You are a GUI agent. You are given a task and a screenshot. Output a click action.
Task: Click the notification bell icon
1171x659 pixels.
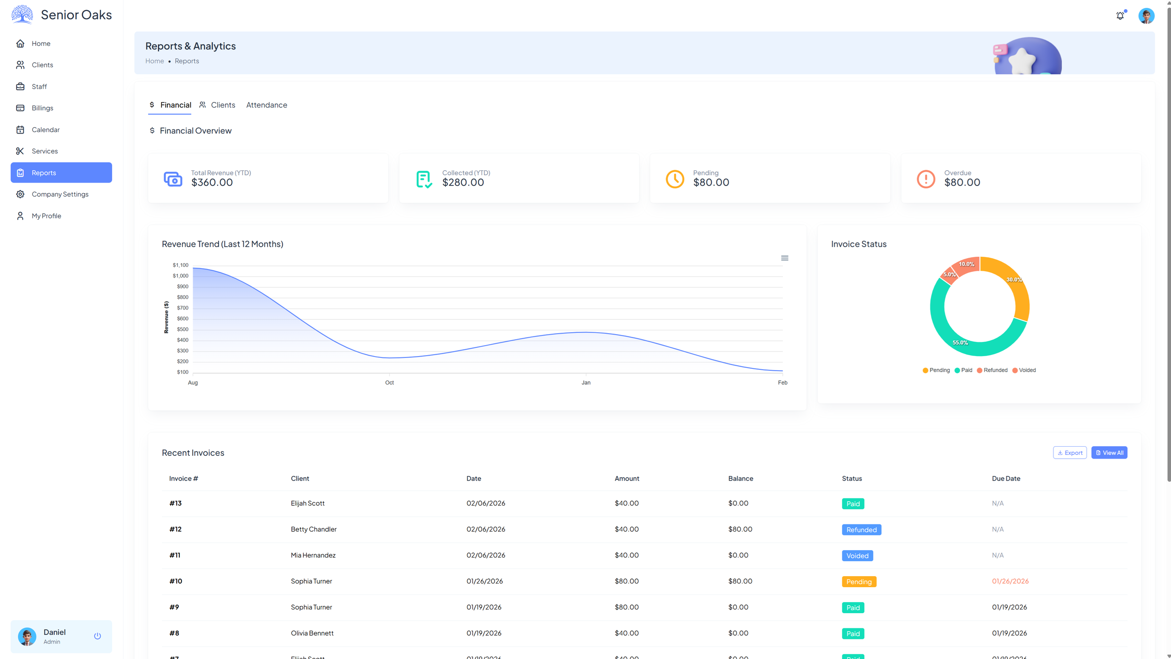(1120, 16)
